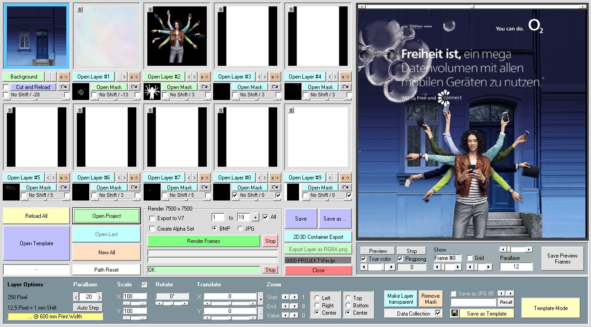Select the Layer #2 multi-armed woman thumbnail
This screenshot has width=591, height=327.
pyautogui.click(x=177, y=36)
